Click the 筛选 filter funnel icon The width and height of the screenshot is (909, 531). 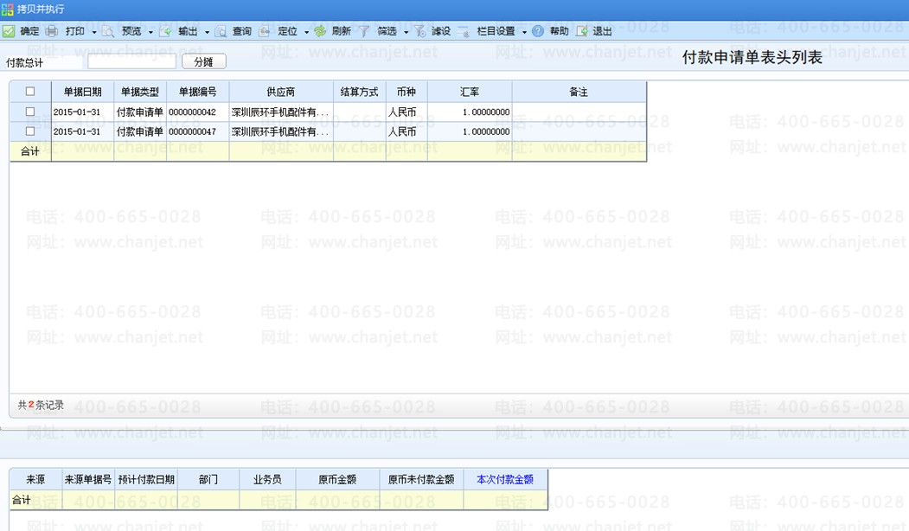click(364, 31)
